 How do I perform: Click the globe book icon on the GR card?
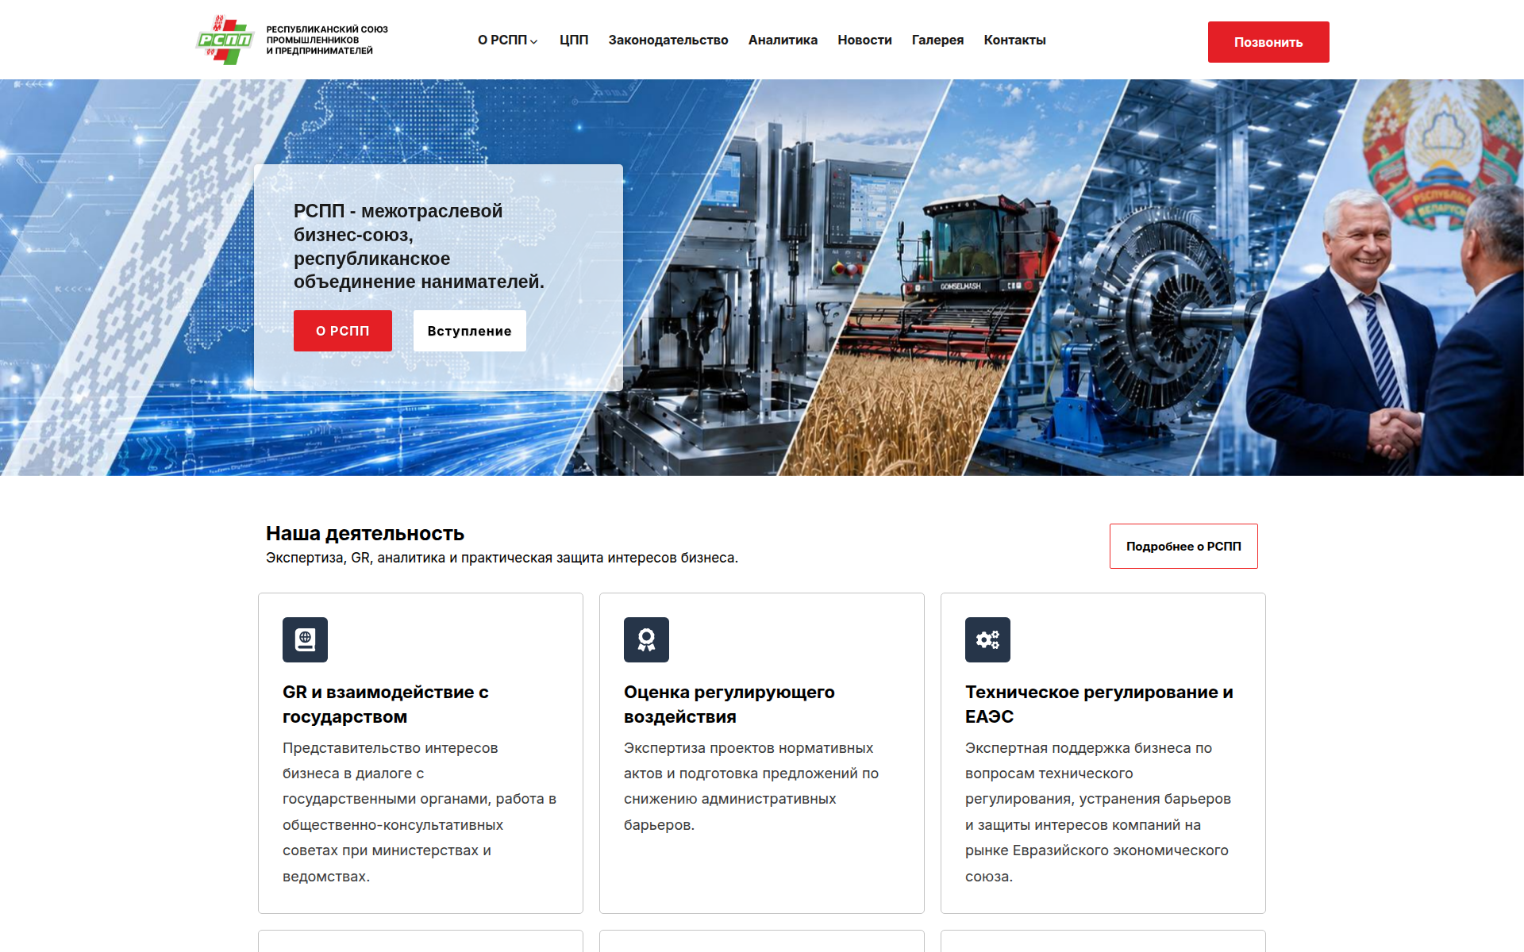305,639
